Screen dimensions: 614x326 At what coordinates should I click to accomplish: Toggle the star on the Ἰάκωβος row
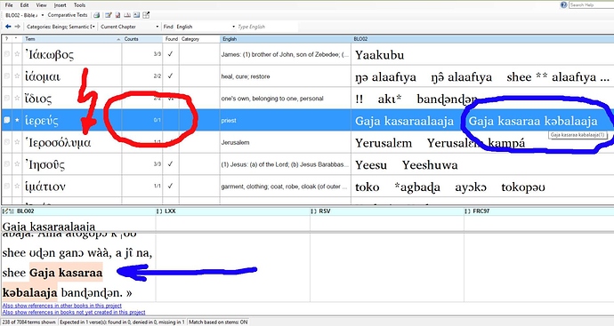(17, 54)
